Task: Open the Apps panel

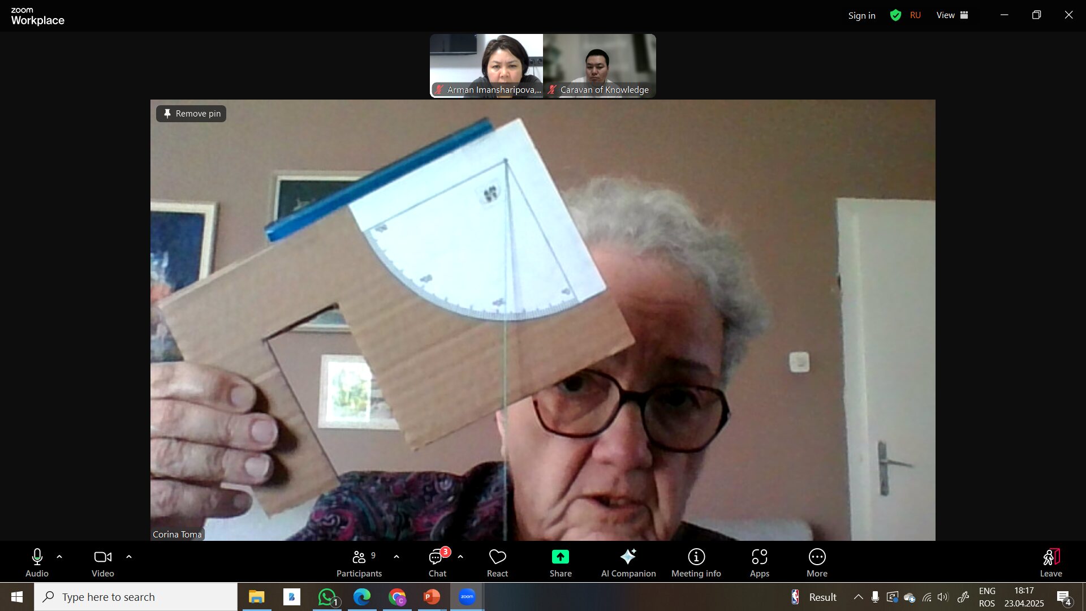Action: pyautogui.click(x=759, y=563)
